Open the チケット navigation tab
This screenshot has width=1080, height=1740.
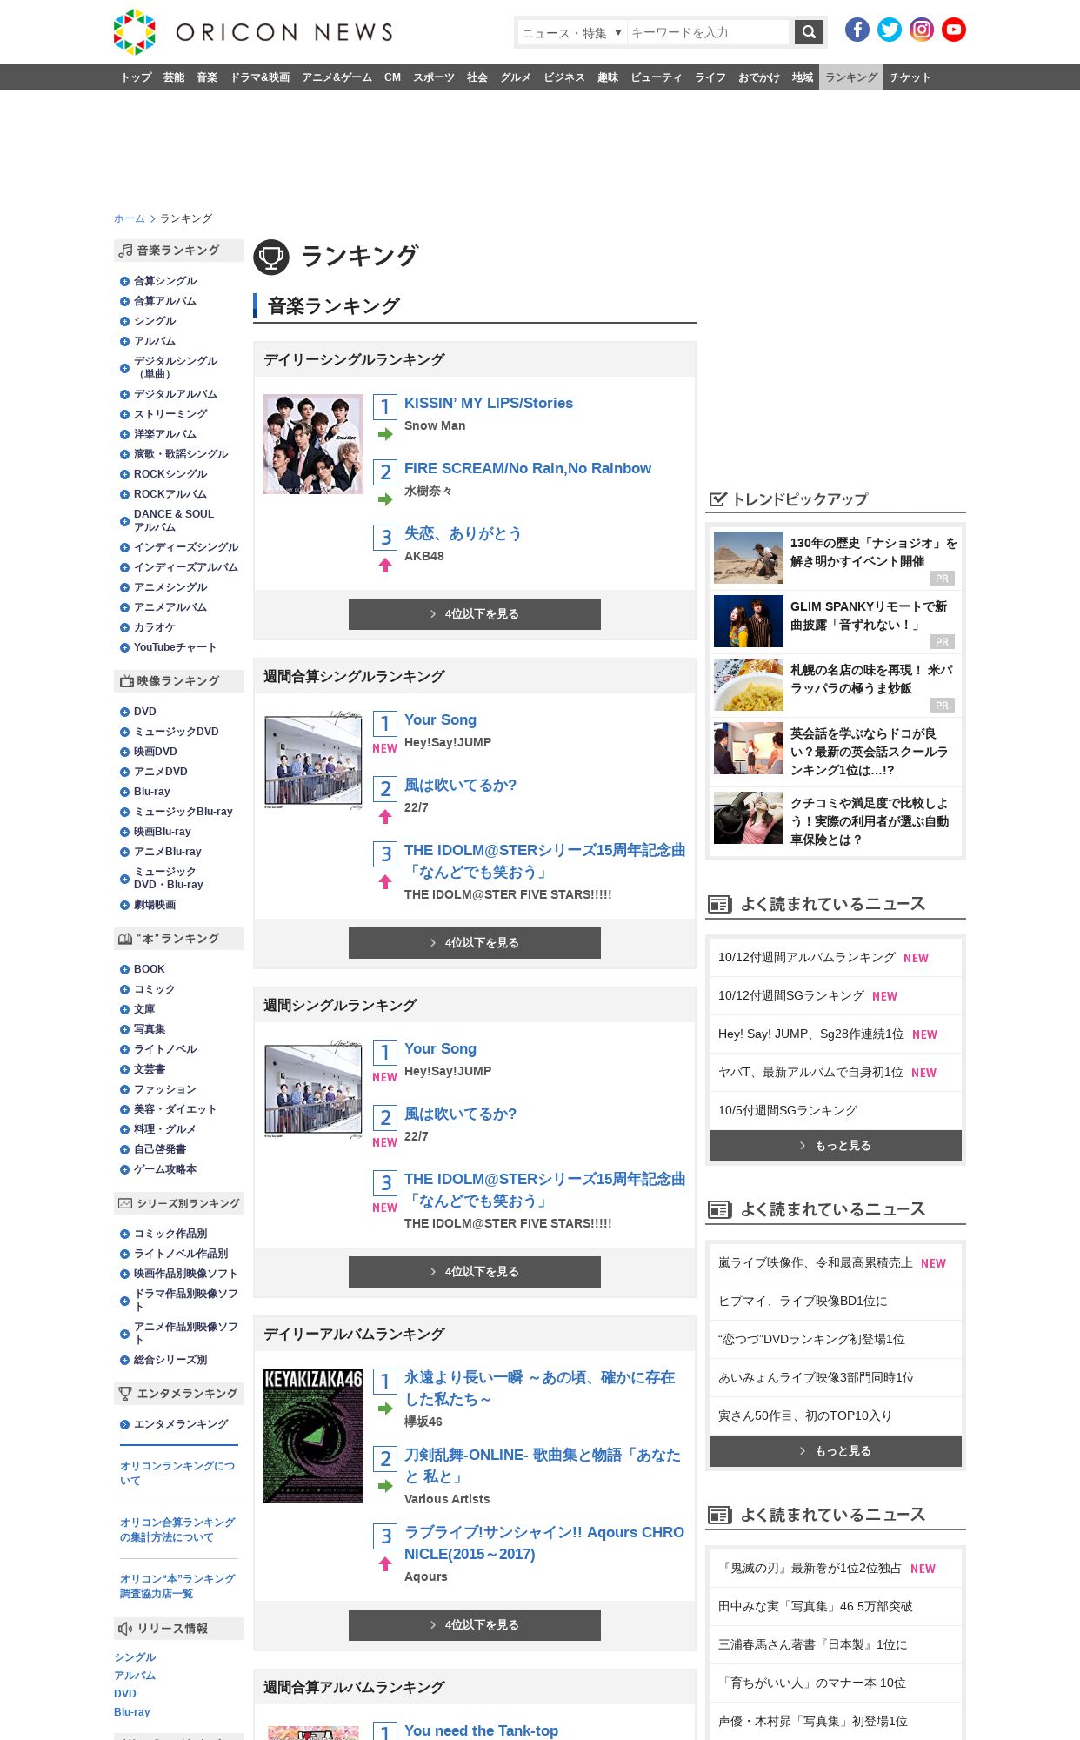[910, 77]
